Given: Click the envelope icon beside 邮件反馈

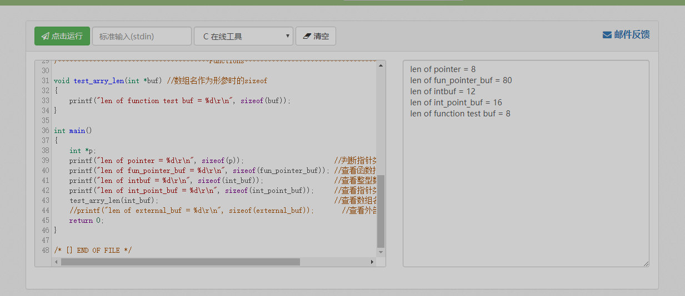Looking at the screenshot, I should pyautogui.click(x=607, y=35).
